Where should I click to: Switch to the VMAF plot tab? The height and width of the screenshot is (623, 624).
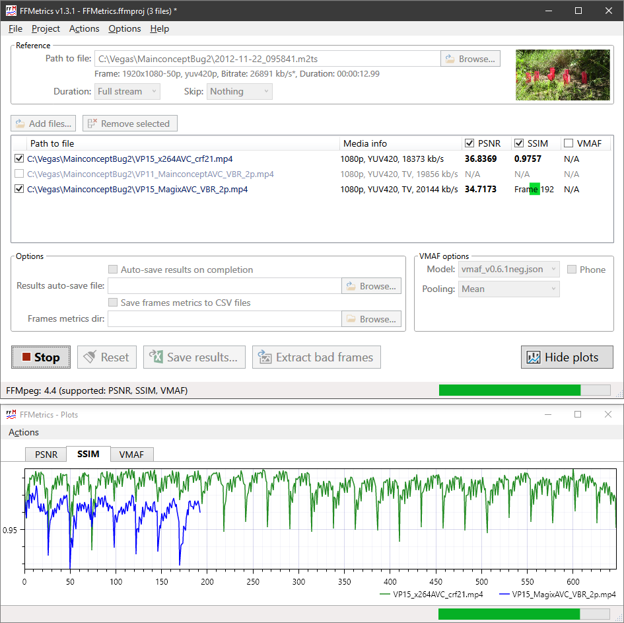click(131, 455)
